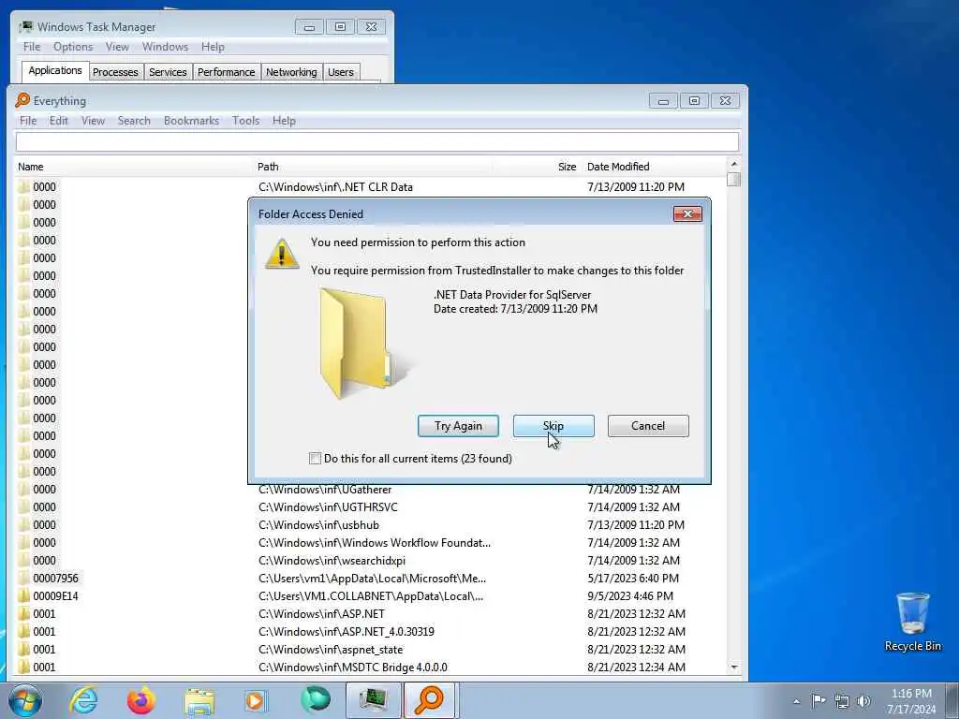Maximize the Everything window
The height and width of the screenshot is (719, 959).
click(694, 101)
